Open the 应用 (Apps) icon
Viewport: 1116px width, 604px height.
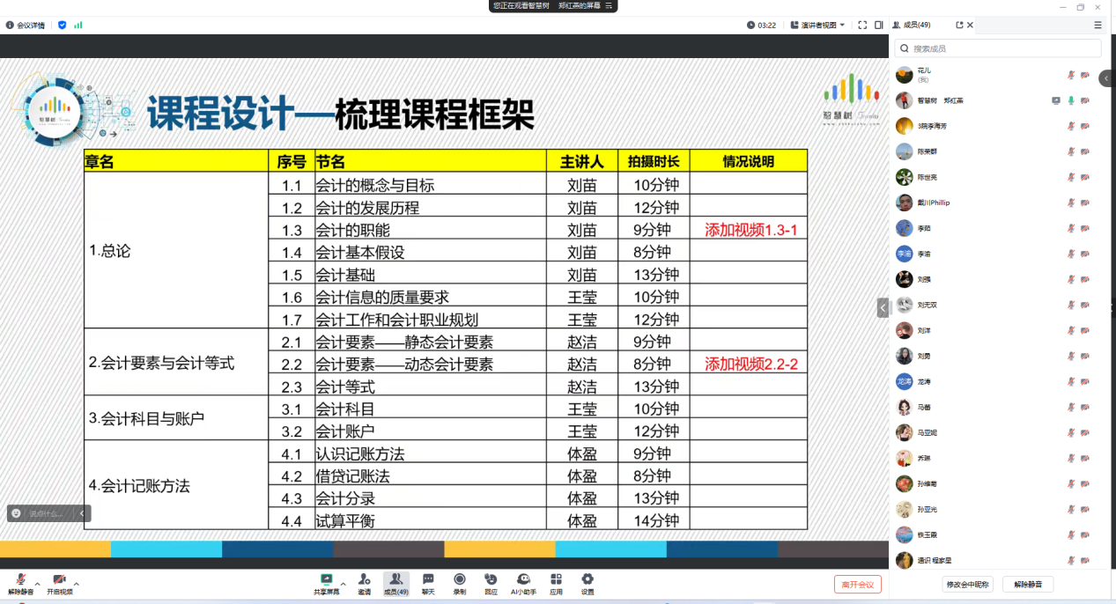coord(556,583)
